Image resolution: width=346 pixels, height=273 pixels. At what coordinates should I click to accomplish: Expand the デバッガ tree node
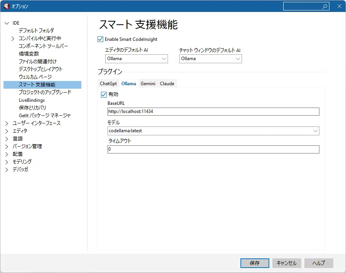click(7, 170)
